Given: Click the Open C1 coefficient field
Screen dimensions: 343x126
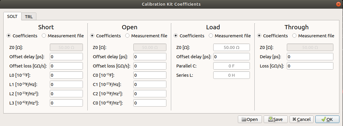Looking at the screenshot, I should (x=150, y=84).
